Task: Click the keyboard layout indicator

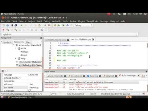Action: (124, 14)
